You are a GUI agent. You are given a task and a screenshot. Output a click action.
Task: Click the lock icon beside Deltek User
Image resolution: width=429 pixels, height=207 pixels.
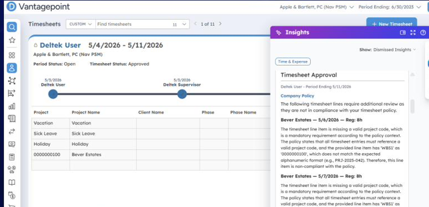(36, 45)
